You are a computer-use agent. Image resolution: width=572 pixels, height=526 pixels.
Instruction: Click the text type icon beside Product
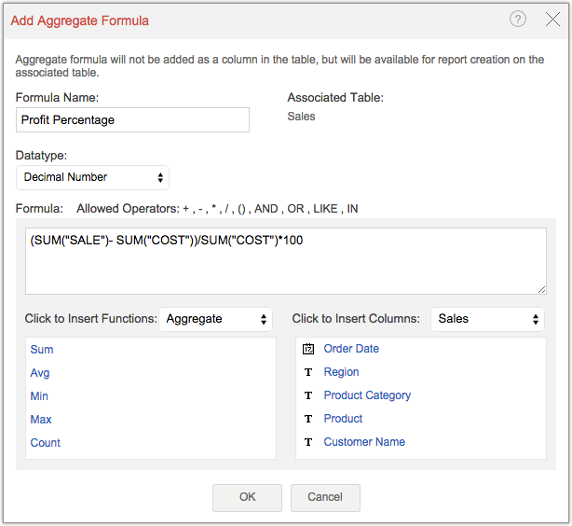click(x=308, y=419)
